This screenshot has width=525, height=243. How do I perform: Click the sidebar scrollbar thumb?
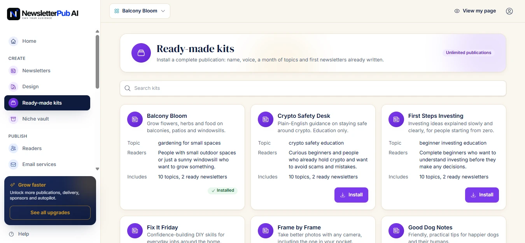click(97, 61)
